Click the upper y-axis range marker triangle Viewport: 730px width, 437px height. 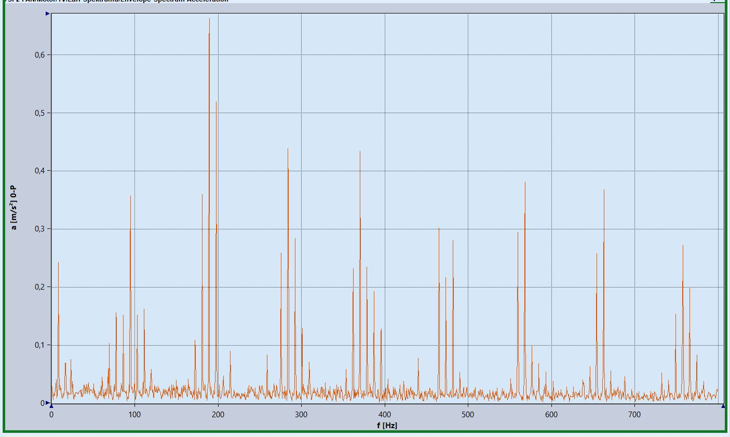point(48,13)
